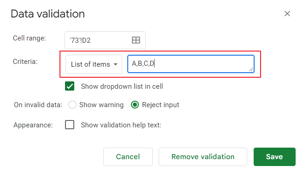Click the "Show dropdown list in cell" label text
The width and height of the screenshot is (303, 172).
click(122, 86)
